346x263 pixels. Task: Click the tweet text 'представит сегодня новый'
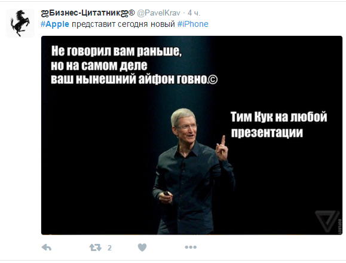[123, 24]
